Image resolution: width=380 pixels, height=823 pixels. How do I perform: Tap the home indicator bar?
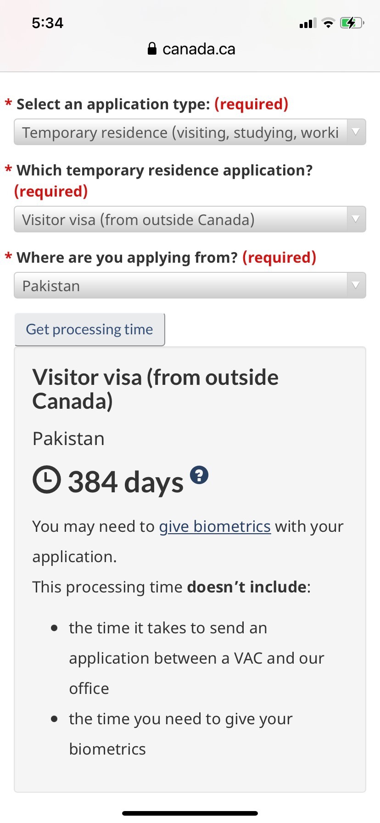pyautogui.click(x=190, y=813)
